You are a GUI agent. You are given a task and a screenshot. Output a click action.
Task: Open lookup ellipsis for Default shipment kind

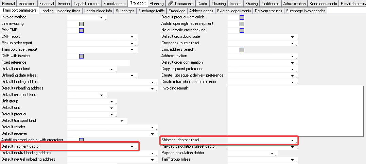[x=105, y=96]
